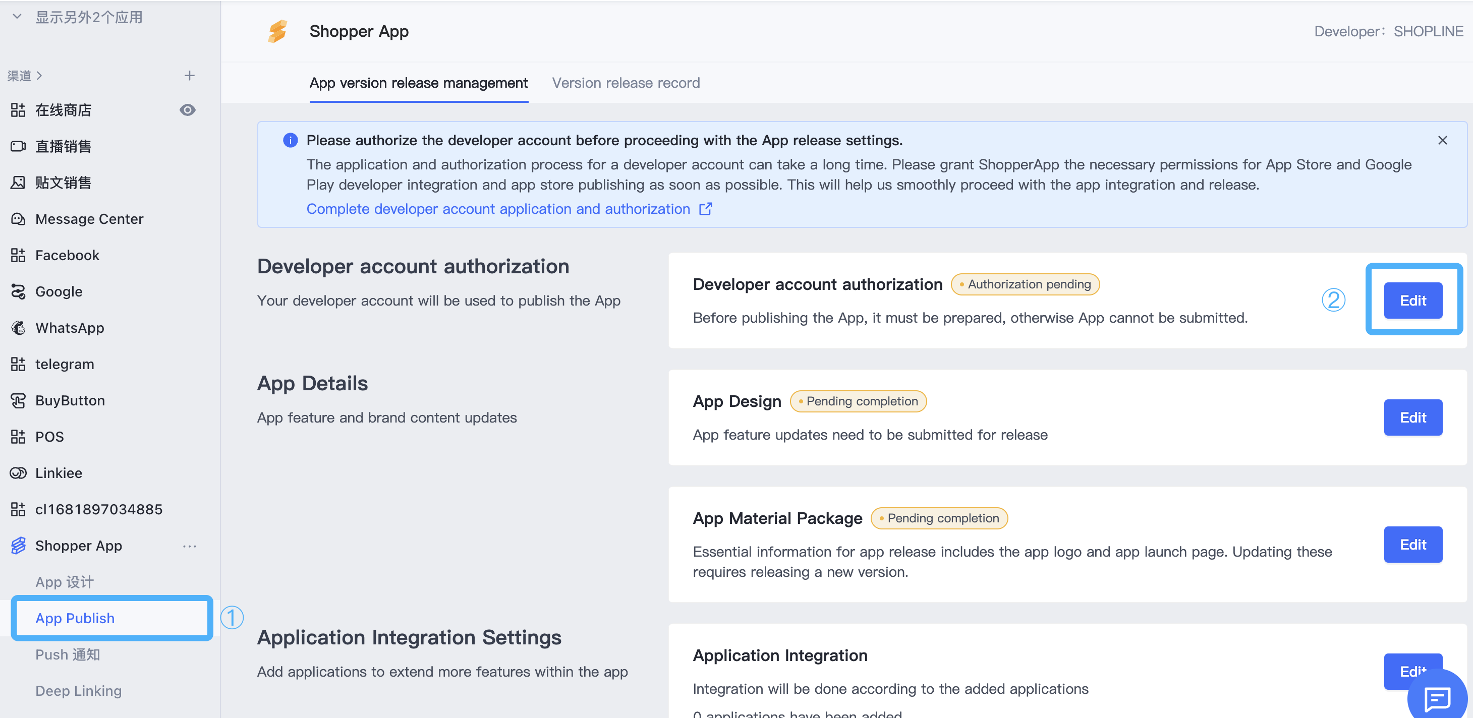The height and width of the screenshot is (718, 1473).
Task: Click the Linkiee channel icon
Action: [18, 473]
